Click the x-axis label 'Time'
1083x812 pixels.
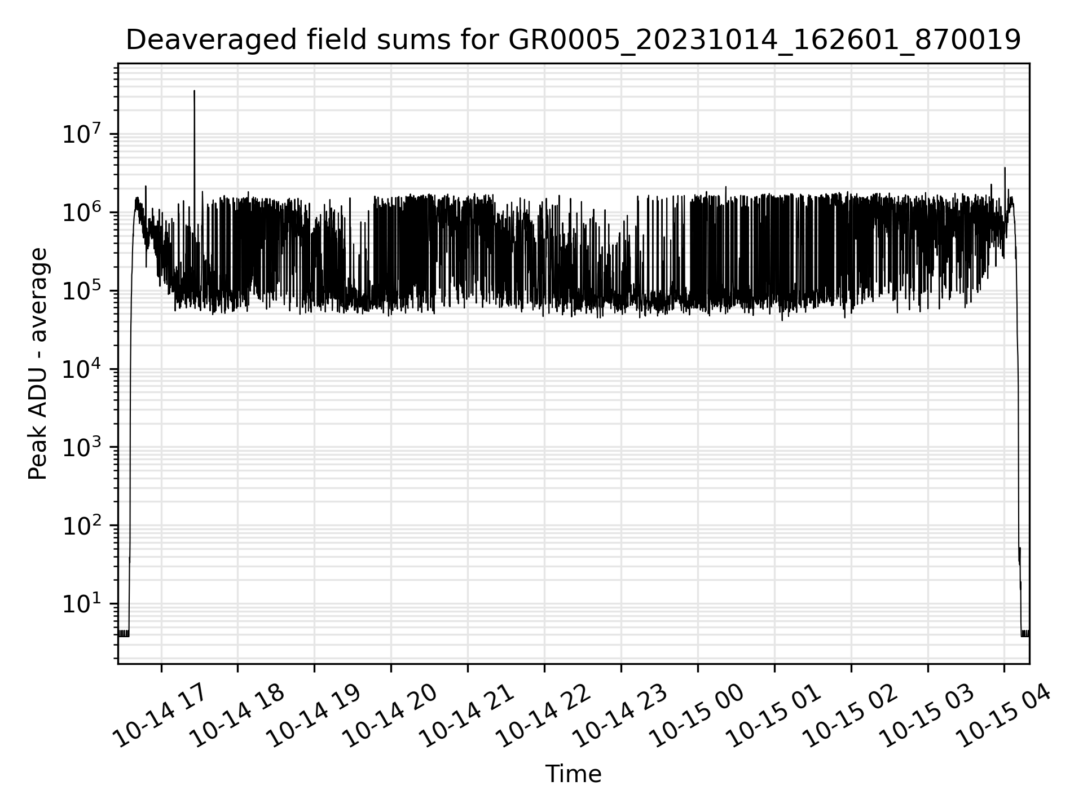click(573, 774)
